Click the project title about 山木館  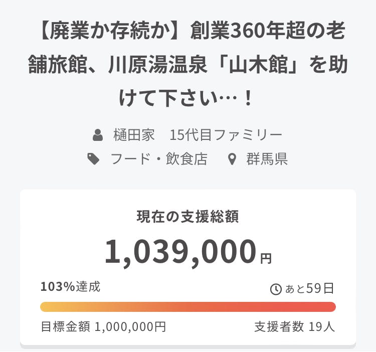pyautogui.click(x=188, y=65)
